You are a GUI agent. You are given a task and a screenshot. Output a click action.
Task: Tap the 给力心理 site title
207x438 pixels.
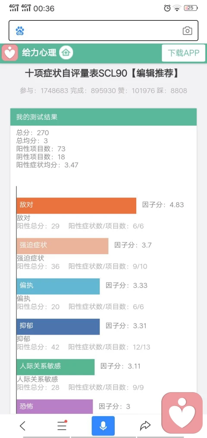[x=39, y=52]
